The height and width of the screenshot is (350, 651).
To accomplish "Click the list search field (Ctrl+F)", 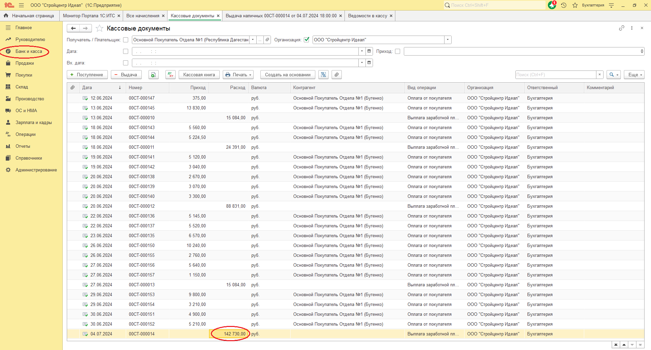I will (x=556, y=75).
